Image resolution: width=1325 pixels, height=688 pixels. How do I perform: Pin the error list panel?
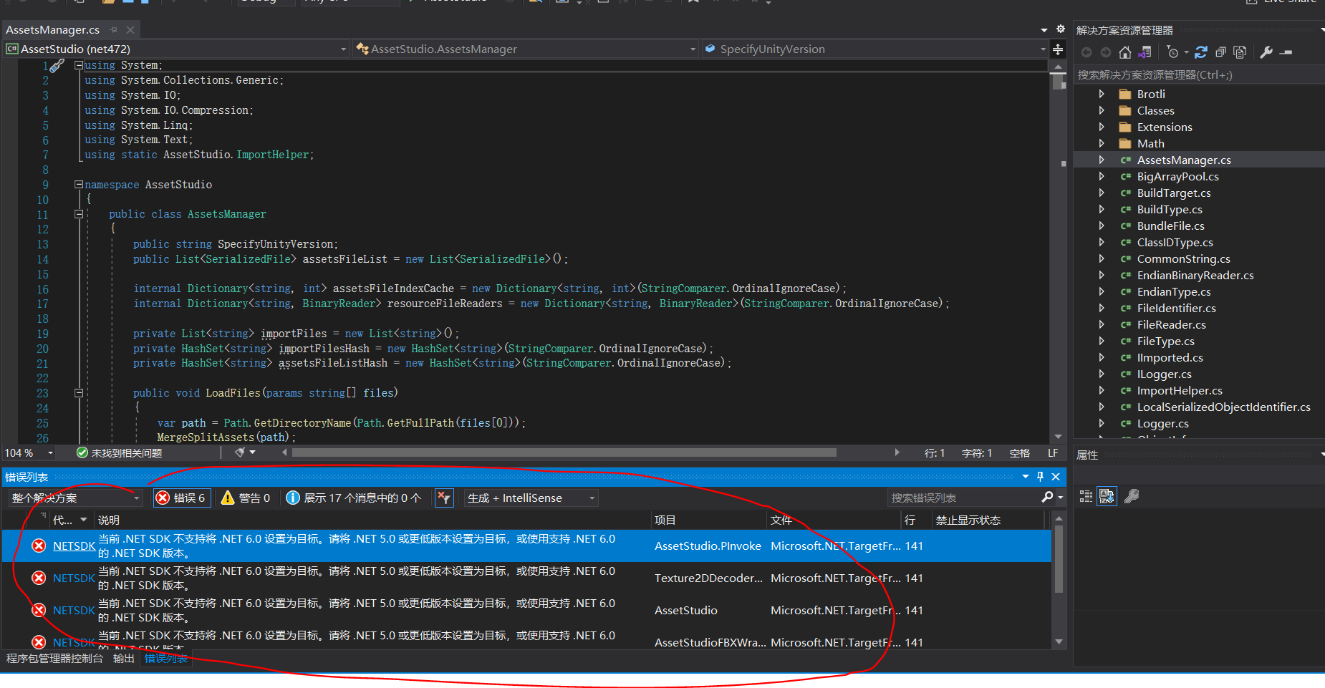pos(1040,477)
